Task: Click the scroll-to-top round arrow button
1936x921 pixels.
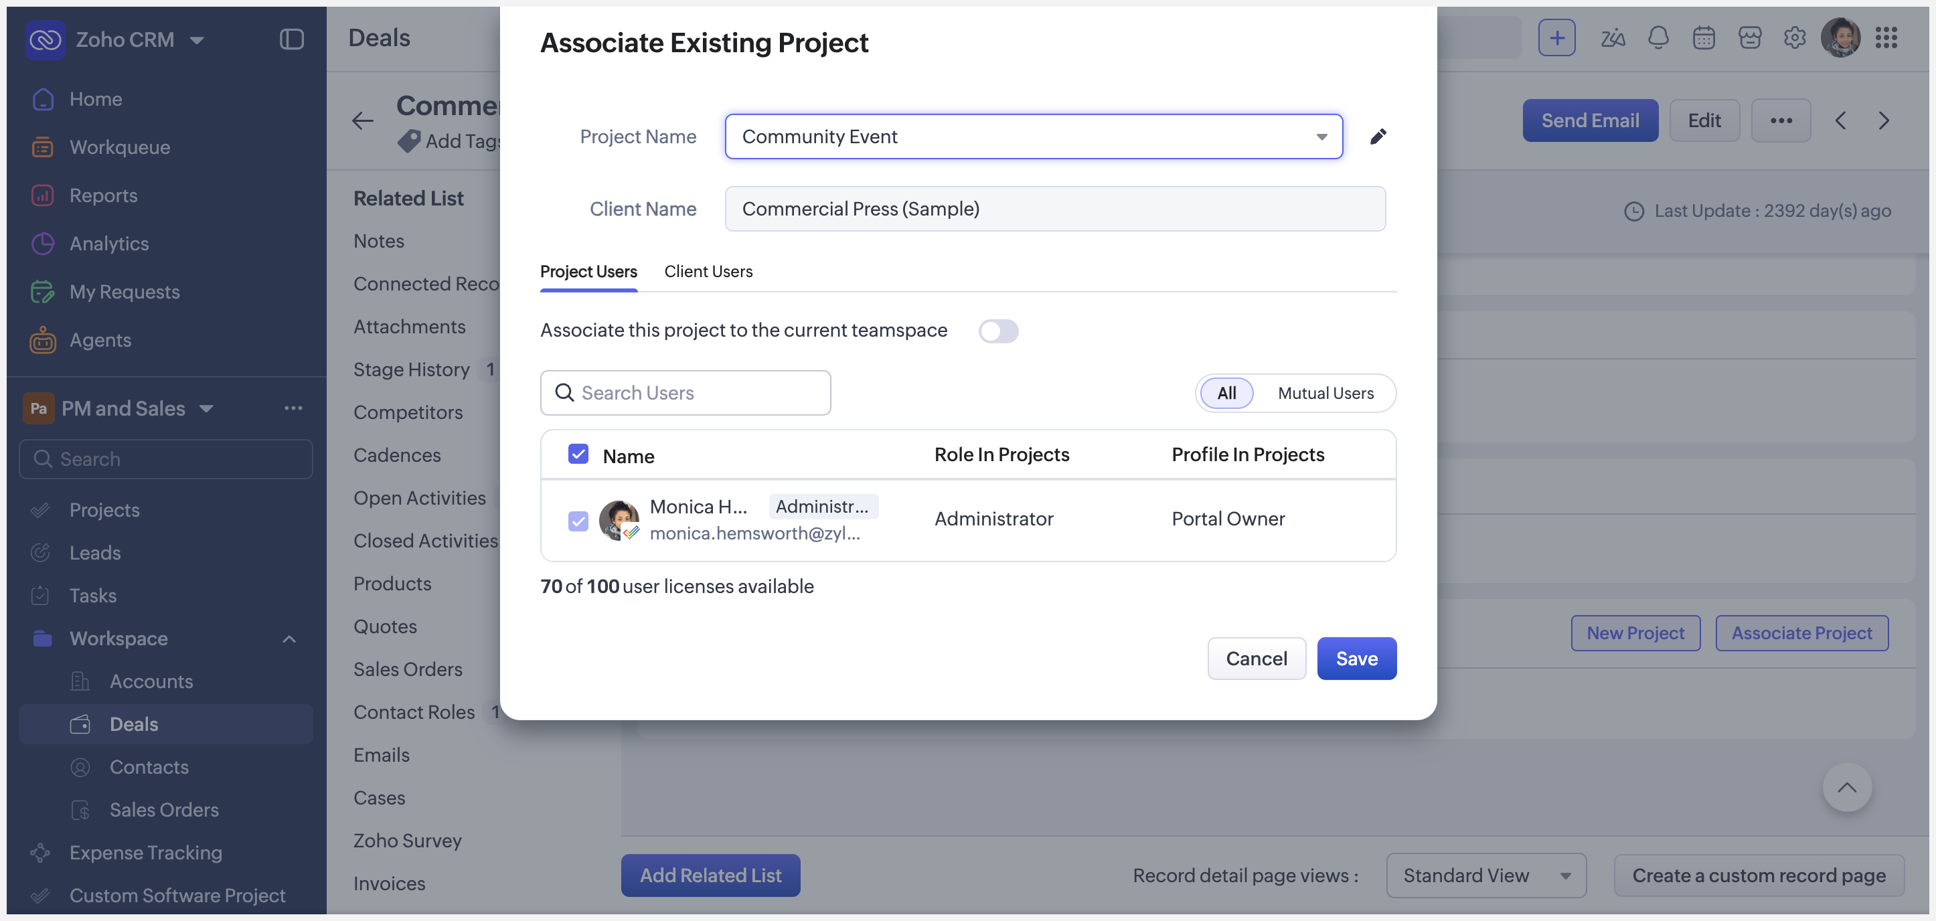Action: click(1846, 787)
